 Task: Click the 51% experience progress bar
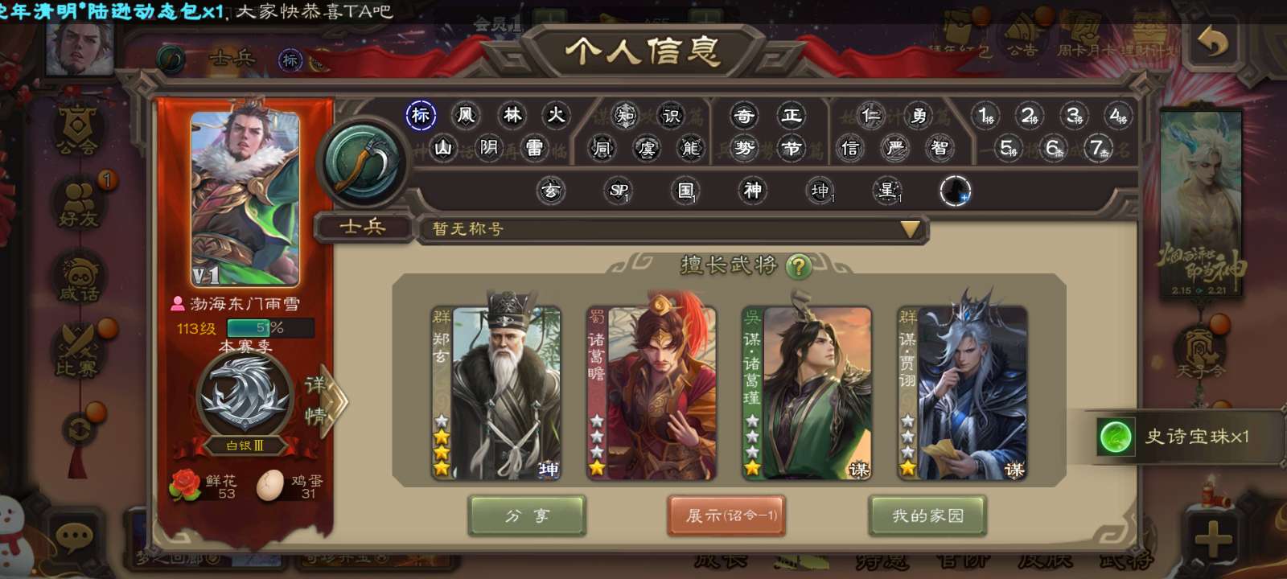[270, 328]
